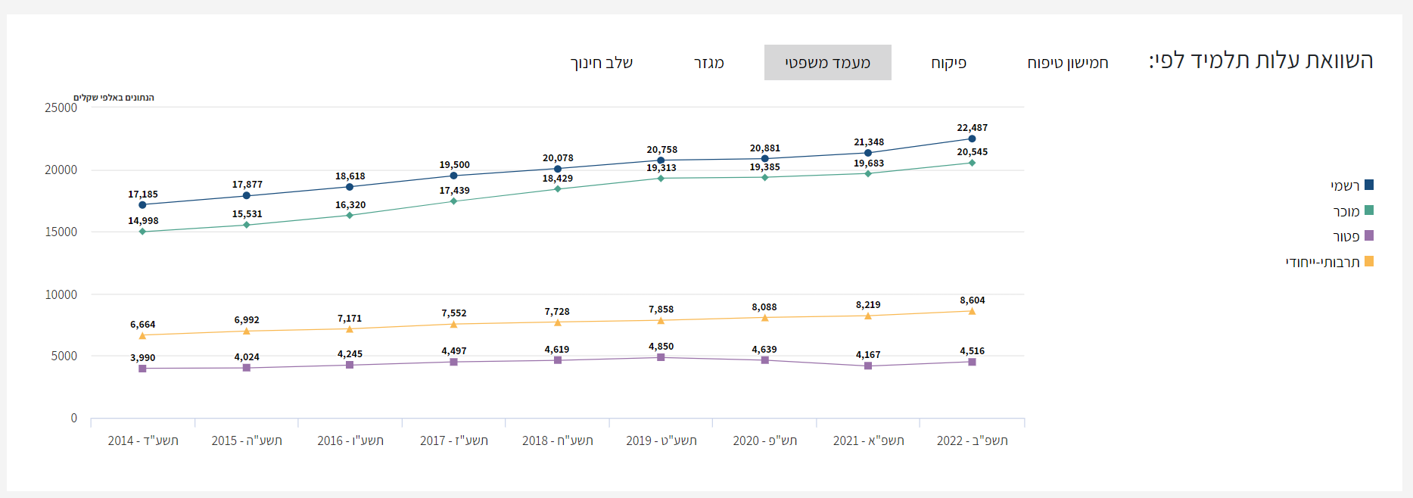Select the פיקוח comparison tab

click(x=948, y=63)
